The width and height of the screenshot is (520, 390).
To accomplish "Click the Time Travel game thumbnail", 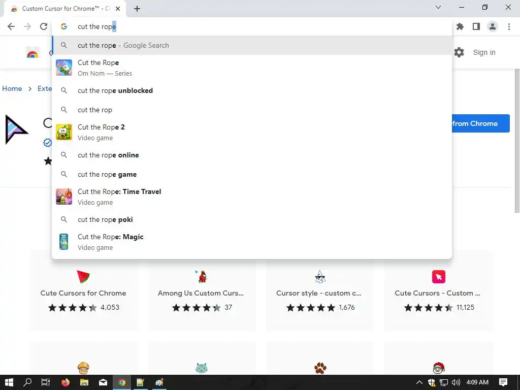I will pyautogui.click(x=64, y=197).
